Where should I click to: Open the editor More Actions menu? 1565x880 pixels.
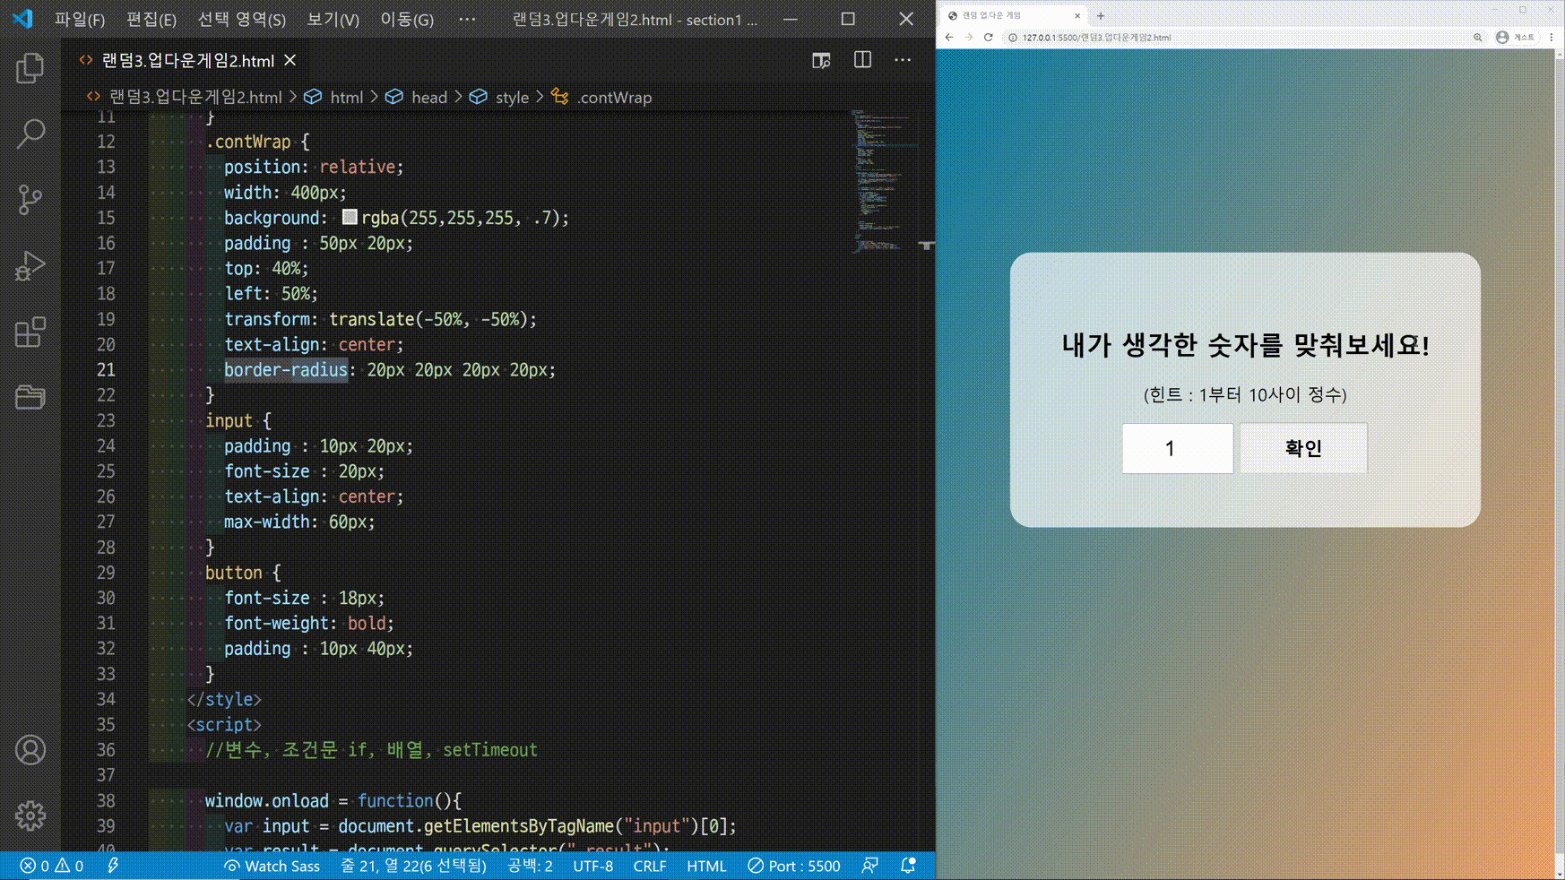(x=903, y=60)
